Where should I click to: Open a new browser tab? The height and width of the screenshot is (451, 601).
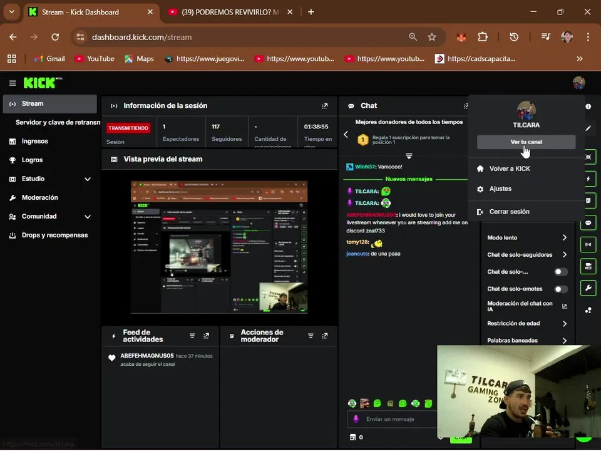click(311, 12)
